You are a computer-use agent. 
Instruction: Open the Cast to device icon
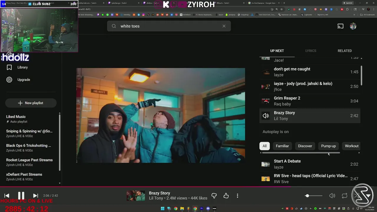[340, 26]
